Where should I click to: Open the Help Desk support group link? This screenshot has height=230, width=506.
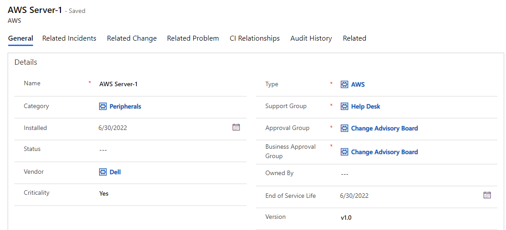coord(366,106)
